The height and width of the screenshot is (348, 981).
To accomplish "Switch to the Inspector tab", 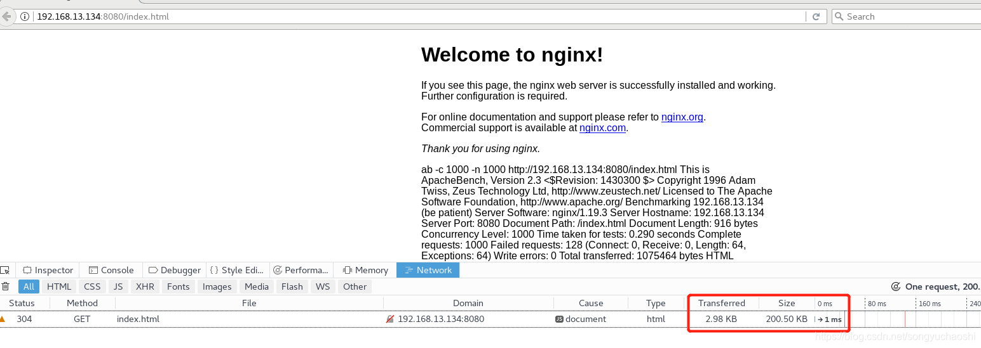I will (48, 270).
